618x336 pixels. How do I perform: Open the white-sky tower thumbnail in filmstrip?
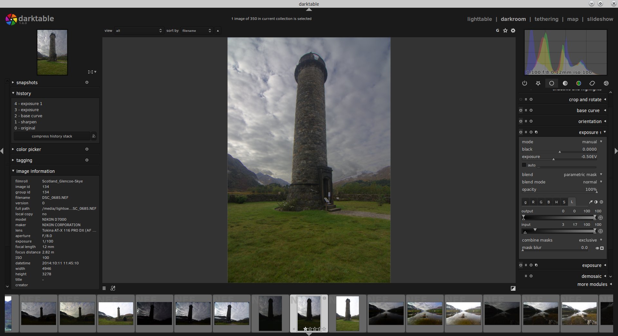[348, 313]
